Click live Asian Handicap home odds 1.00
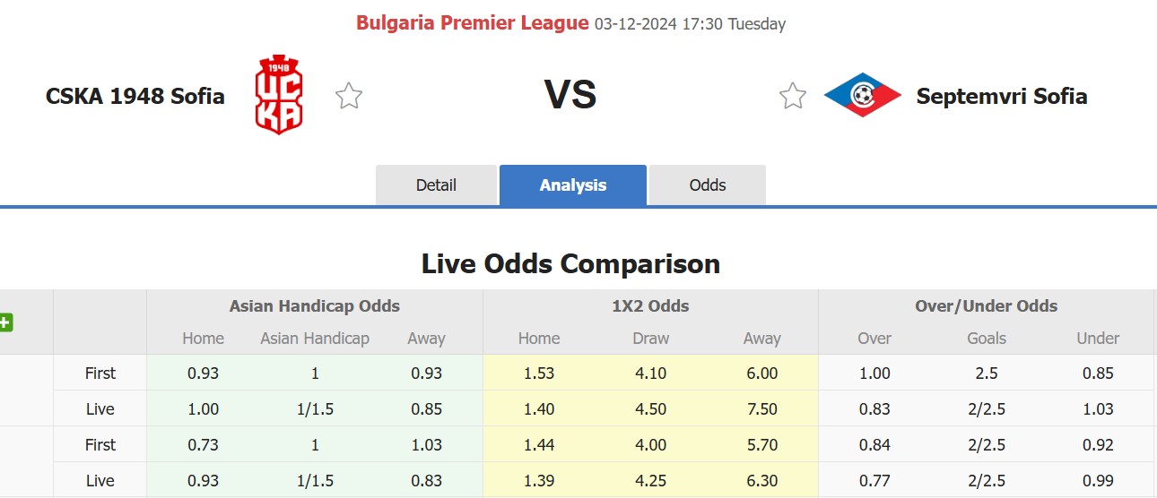 tap(204, 409)
